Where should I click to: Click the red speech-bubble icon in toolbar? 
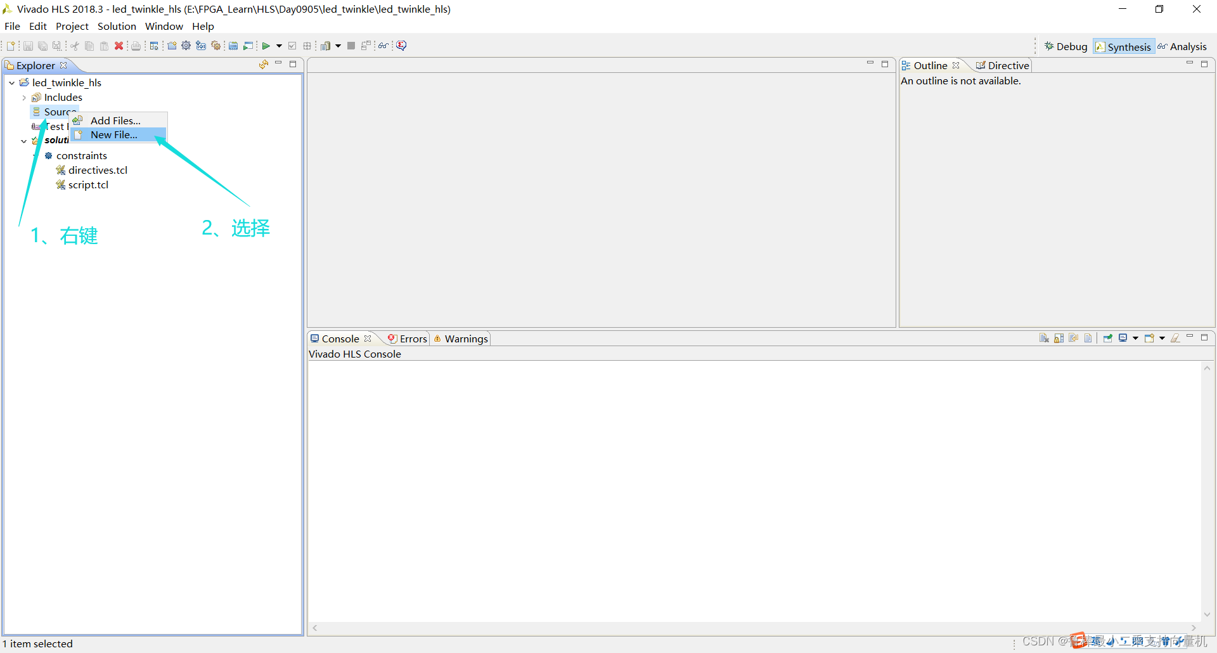(402, 46)
